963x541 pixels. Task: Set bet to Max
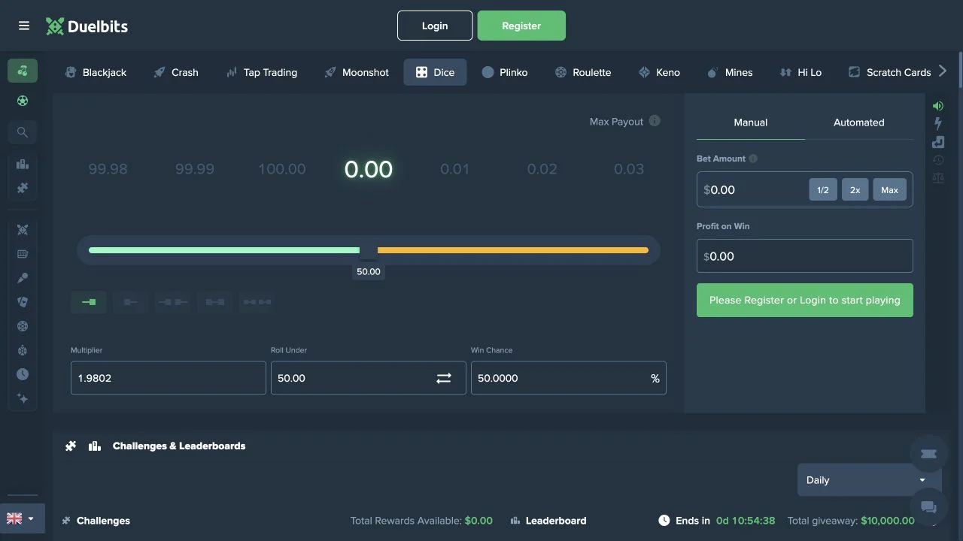889,190
